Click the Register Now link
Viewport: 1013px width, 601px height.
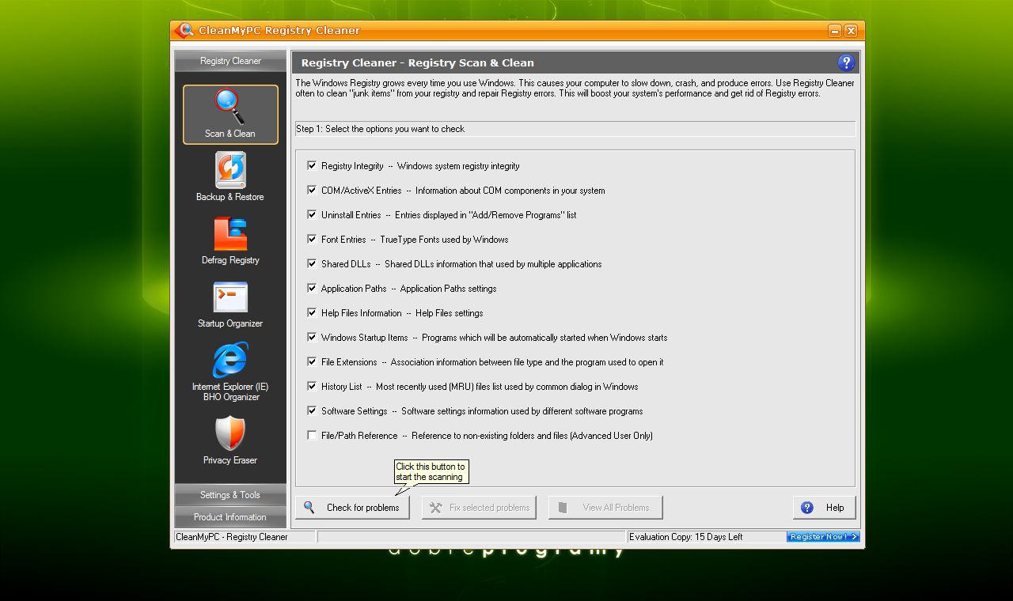tap(823, 537)
